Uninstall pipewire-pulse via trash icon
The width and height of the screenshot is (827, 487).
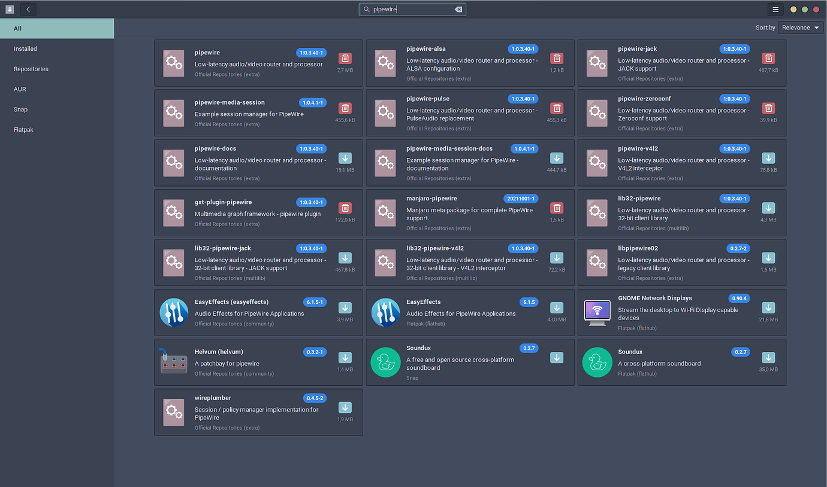[x=557, y=108]
